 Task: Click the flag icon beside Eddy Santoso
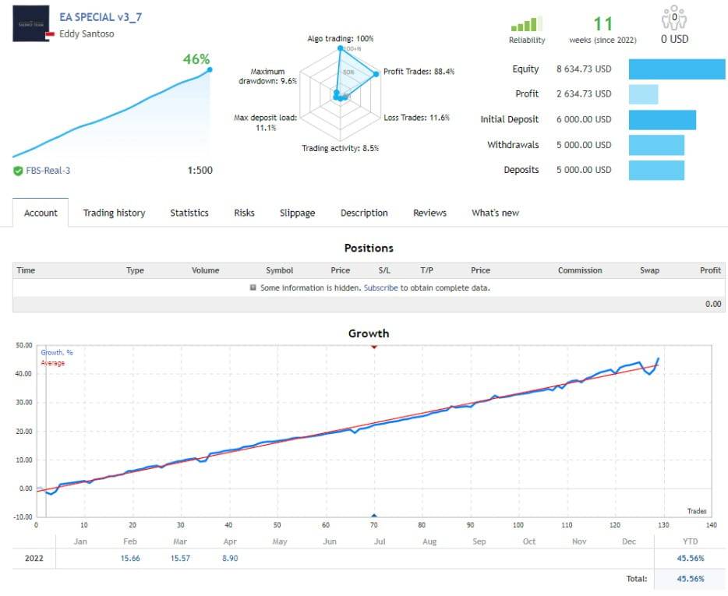pos(50,34)
